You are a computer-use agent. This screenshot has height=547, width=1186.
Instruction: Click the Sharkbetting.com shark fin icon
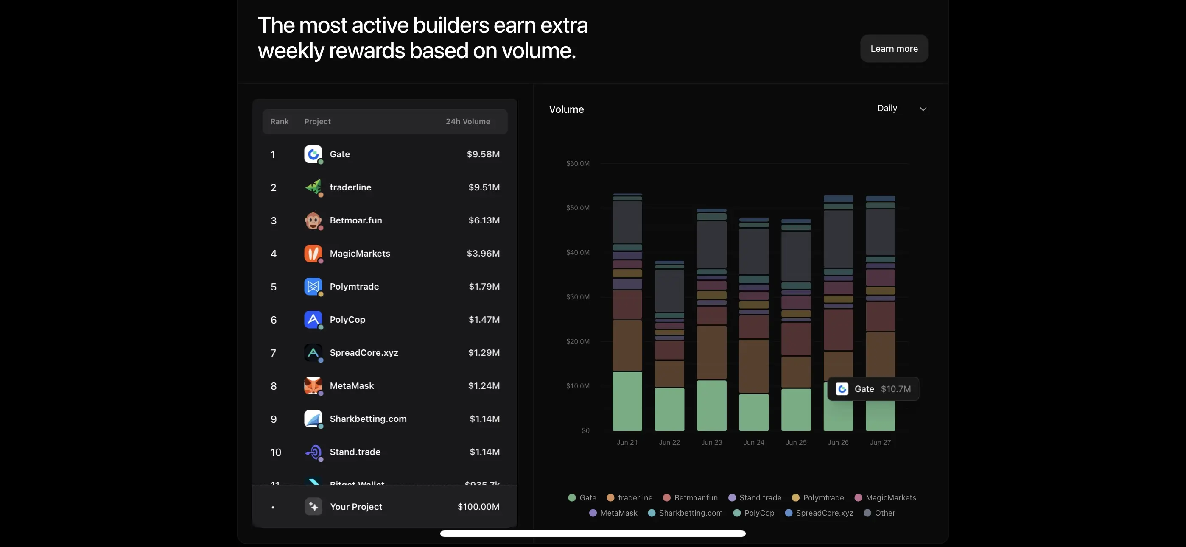tap(313, 419)
